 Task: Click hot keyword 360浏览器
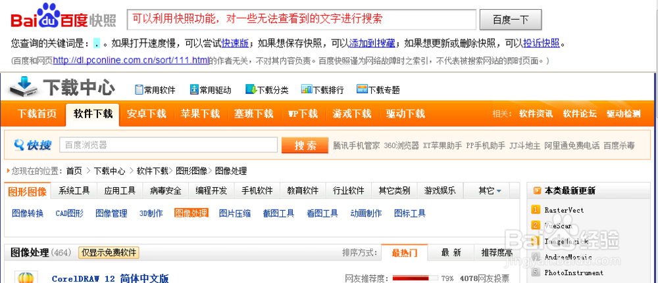[x=401, y=146]
